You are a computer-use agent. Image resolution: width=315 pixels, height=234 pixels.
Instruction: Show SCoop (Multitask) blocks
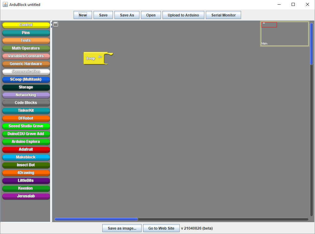pyautogui.click(x=26, y=80)
